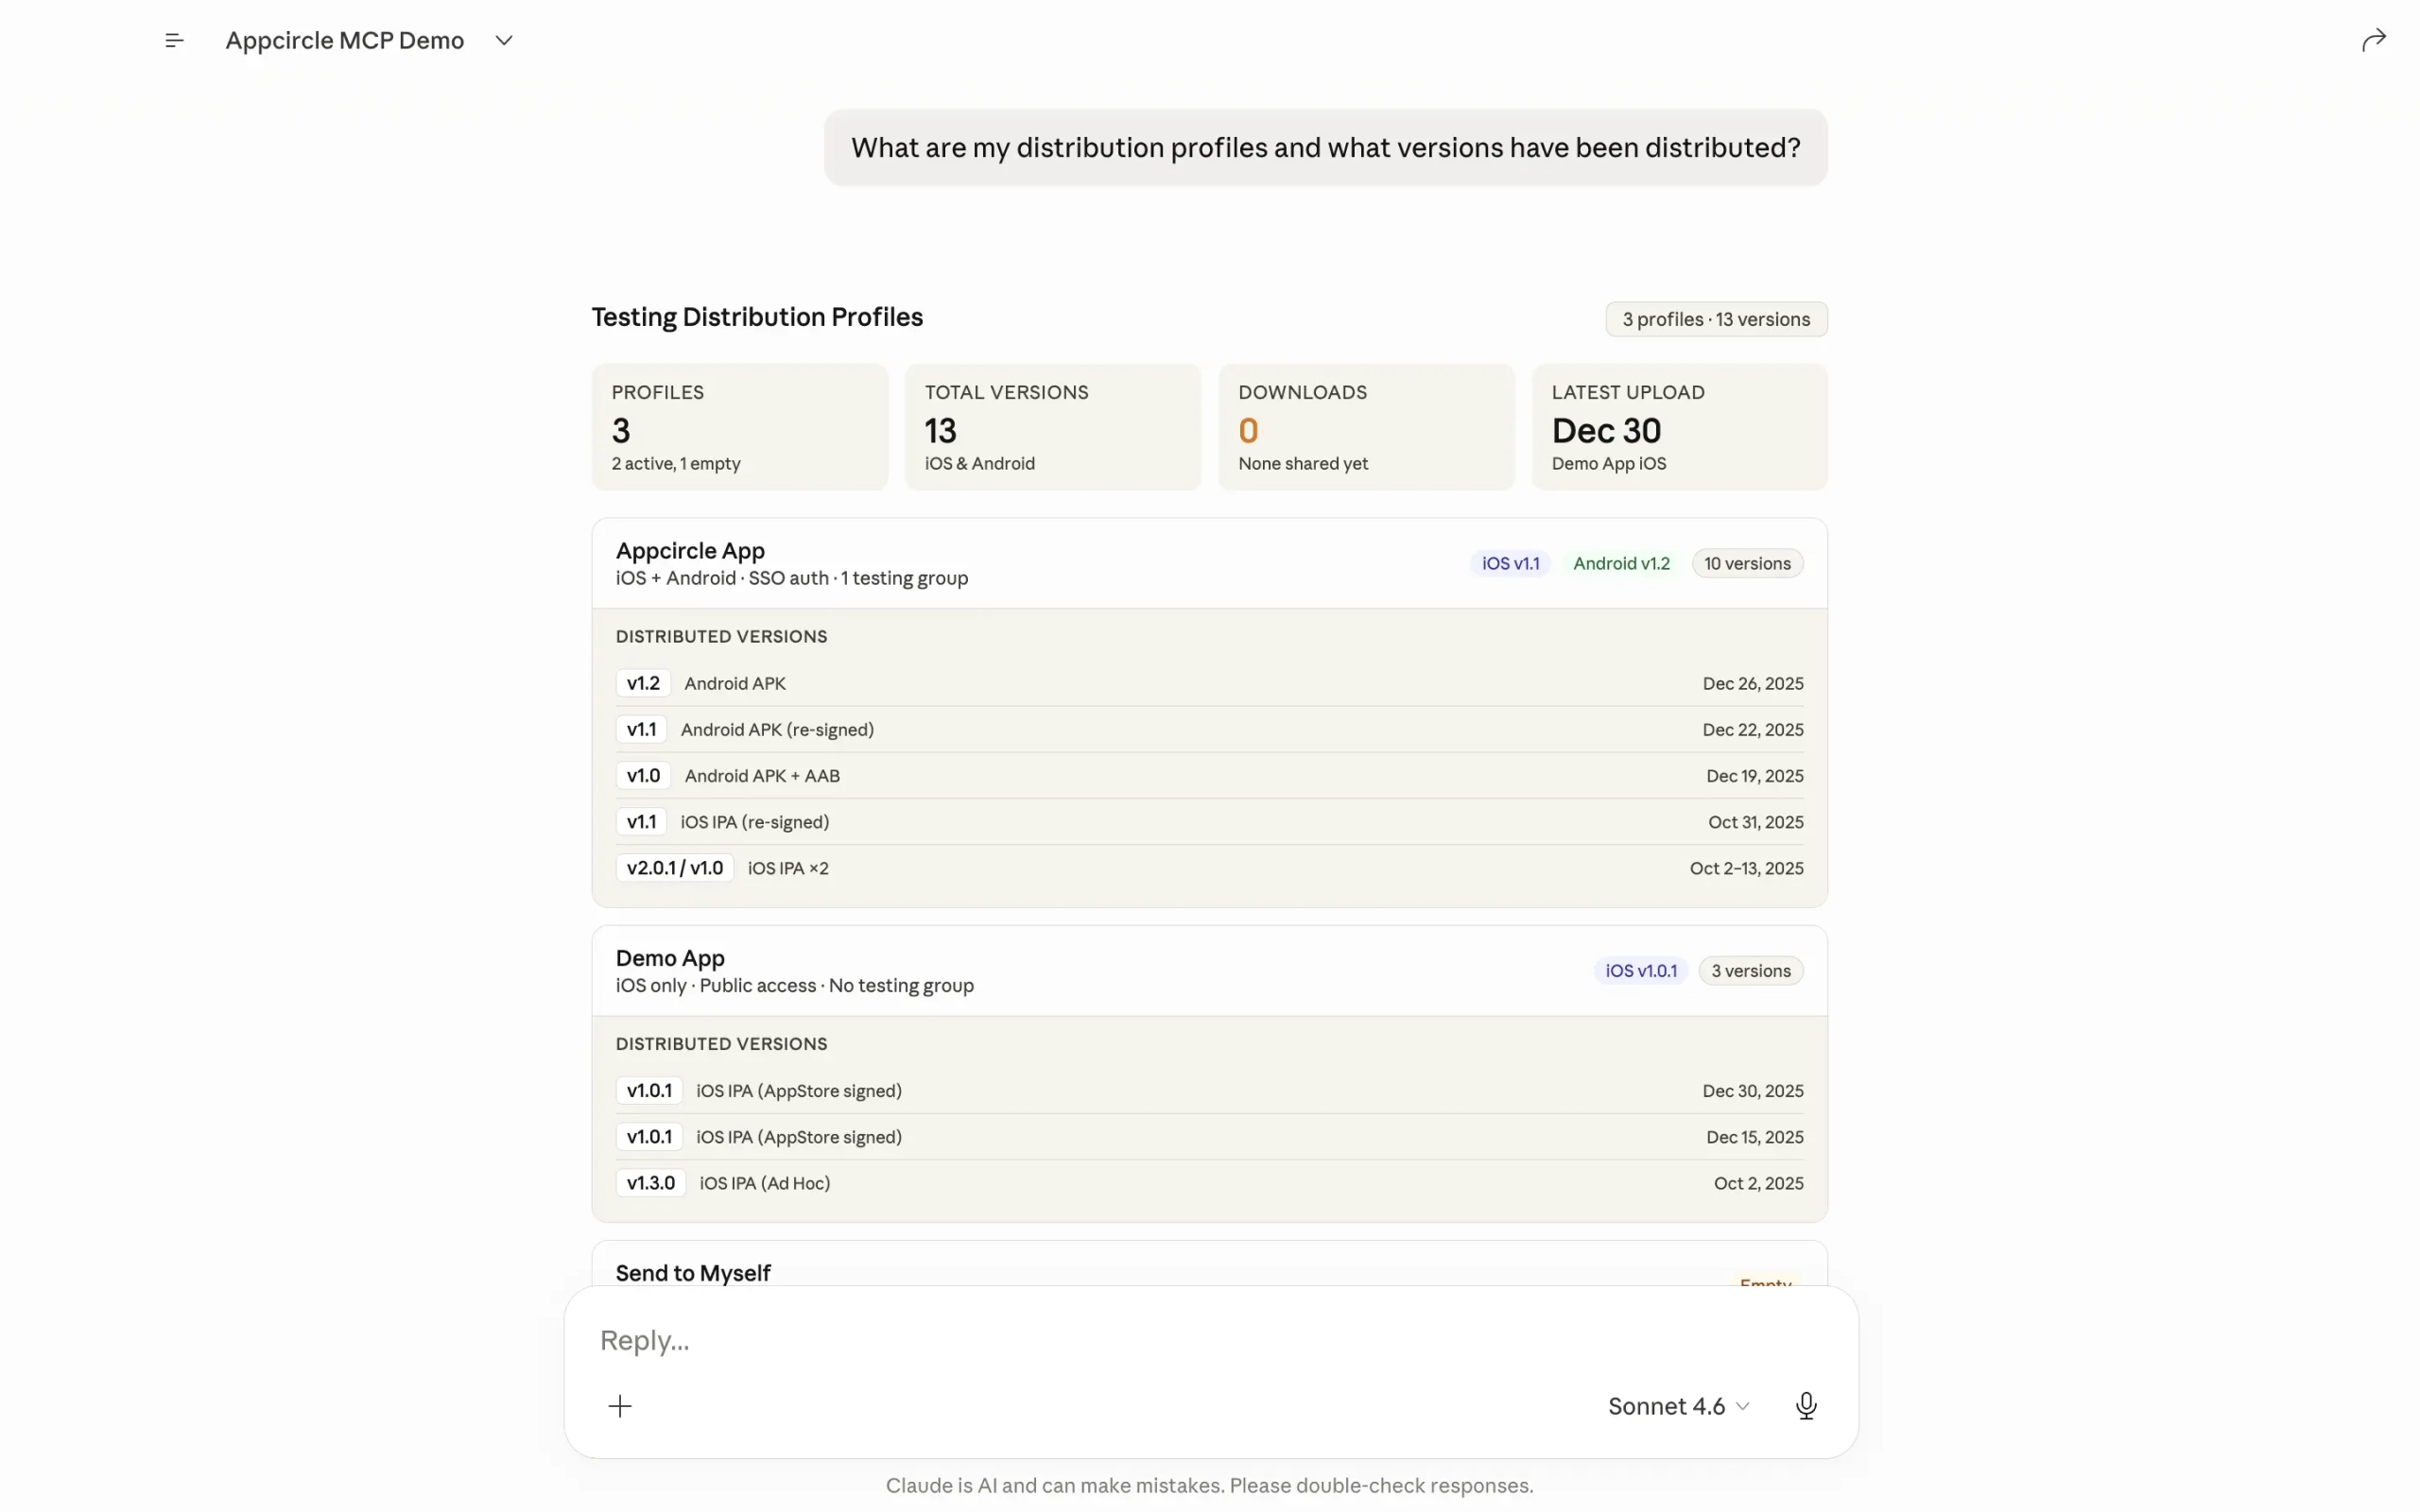Click the Claude AI disclaimer text
The height and width of the screenshot is (1512, 2420).
1209,1485
